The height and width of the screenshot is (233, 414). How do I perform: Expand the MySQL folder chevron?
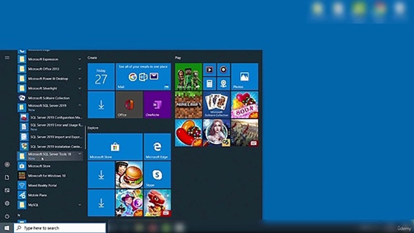(80, 205)
